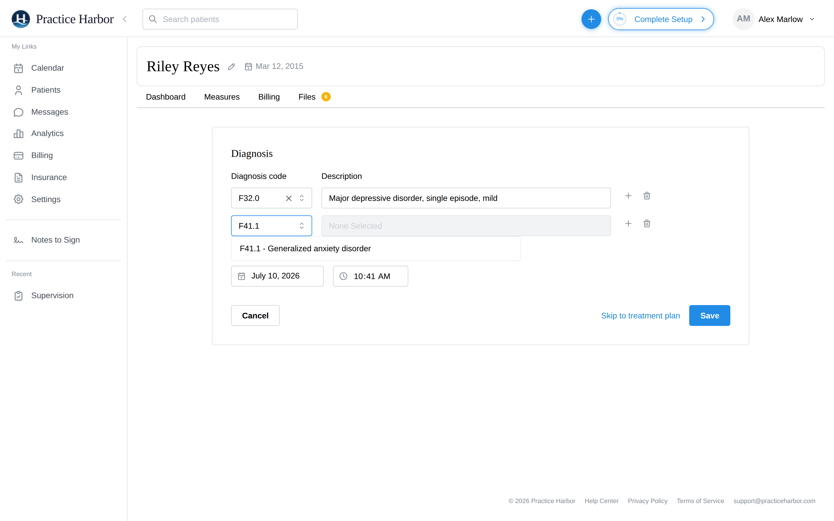Open the Help Center link
This screenshot has height=521, width=834.
pyautogui.click(x=601, y=501)
